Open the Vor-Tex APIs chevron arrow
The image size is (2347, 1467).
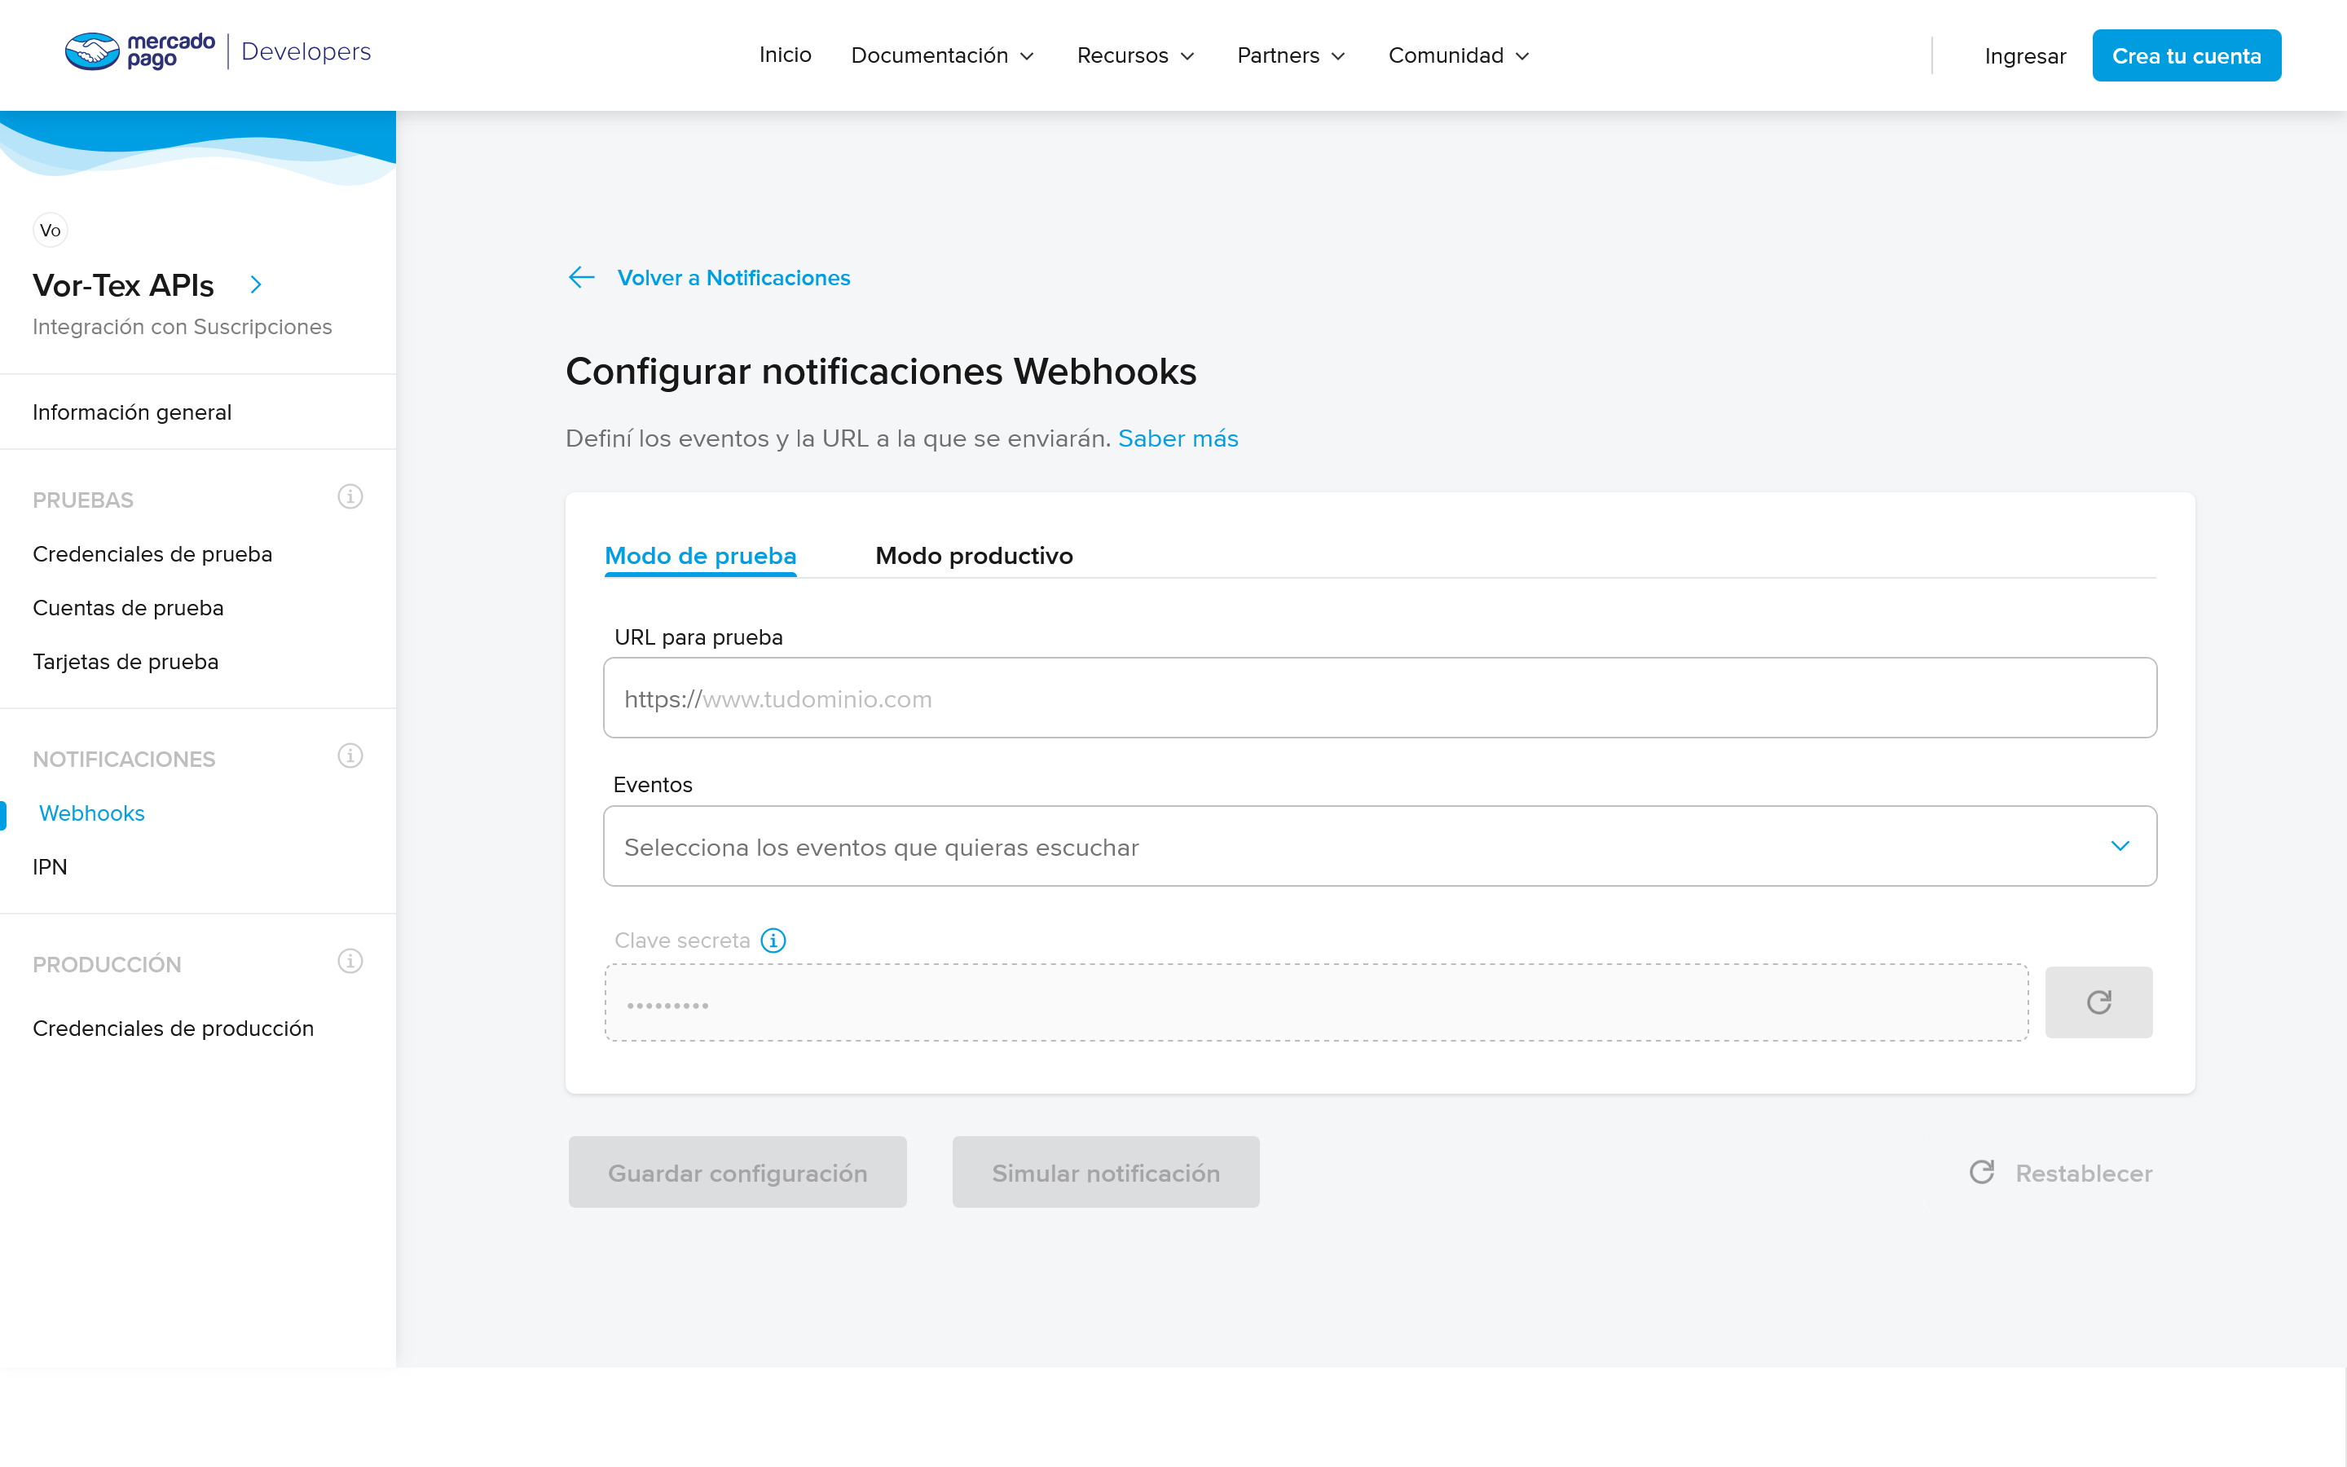tap(256, 284)
